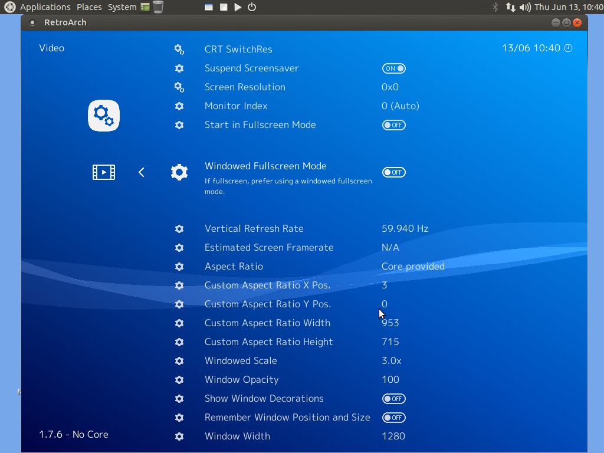Select the video film strip category icon
This screenshot has width=604, height=453.
(x=104, y=172)
